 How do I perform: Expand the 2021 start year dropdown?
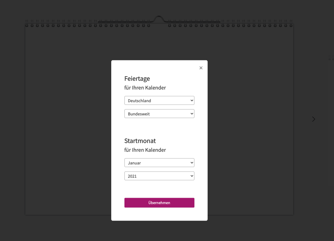click(x=159, y=176)
